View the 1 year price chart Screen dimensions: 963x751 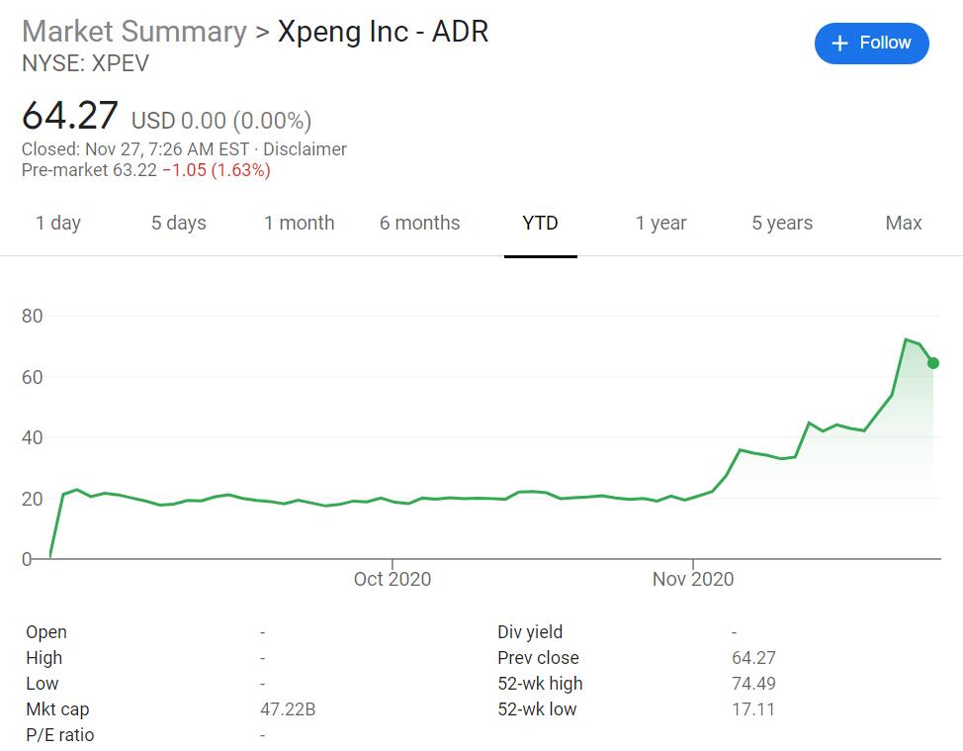(x=660, y=223)
